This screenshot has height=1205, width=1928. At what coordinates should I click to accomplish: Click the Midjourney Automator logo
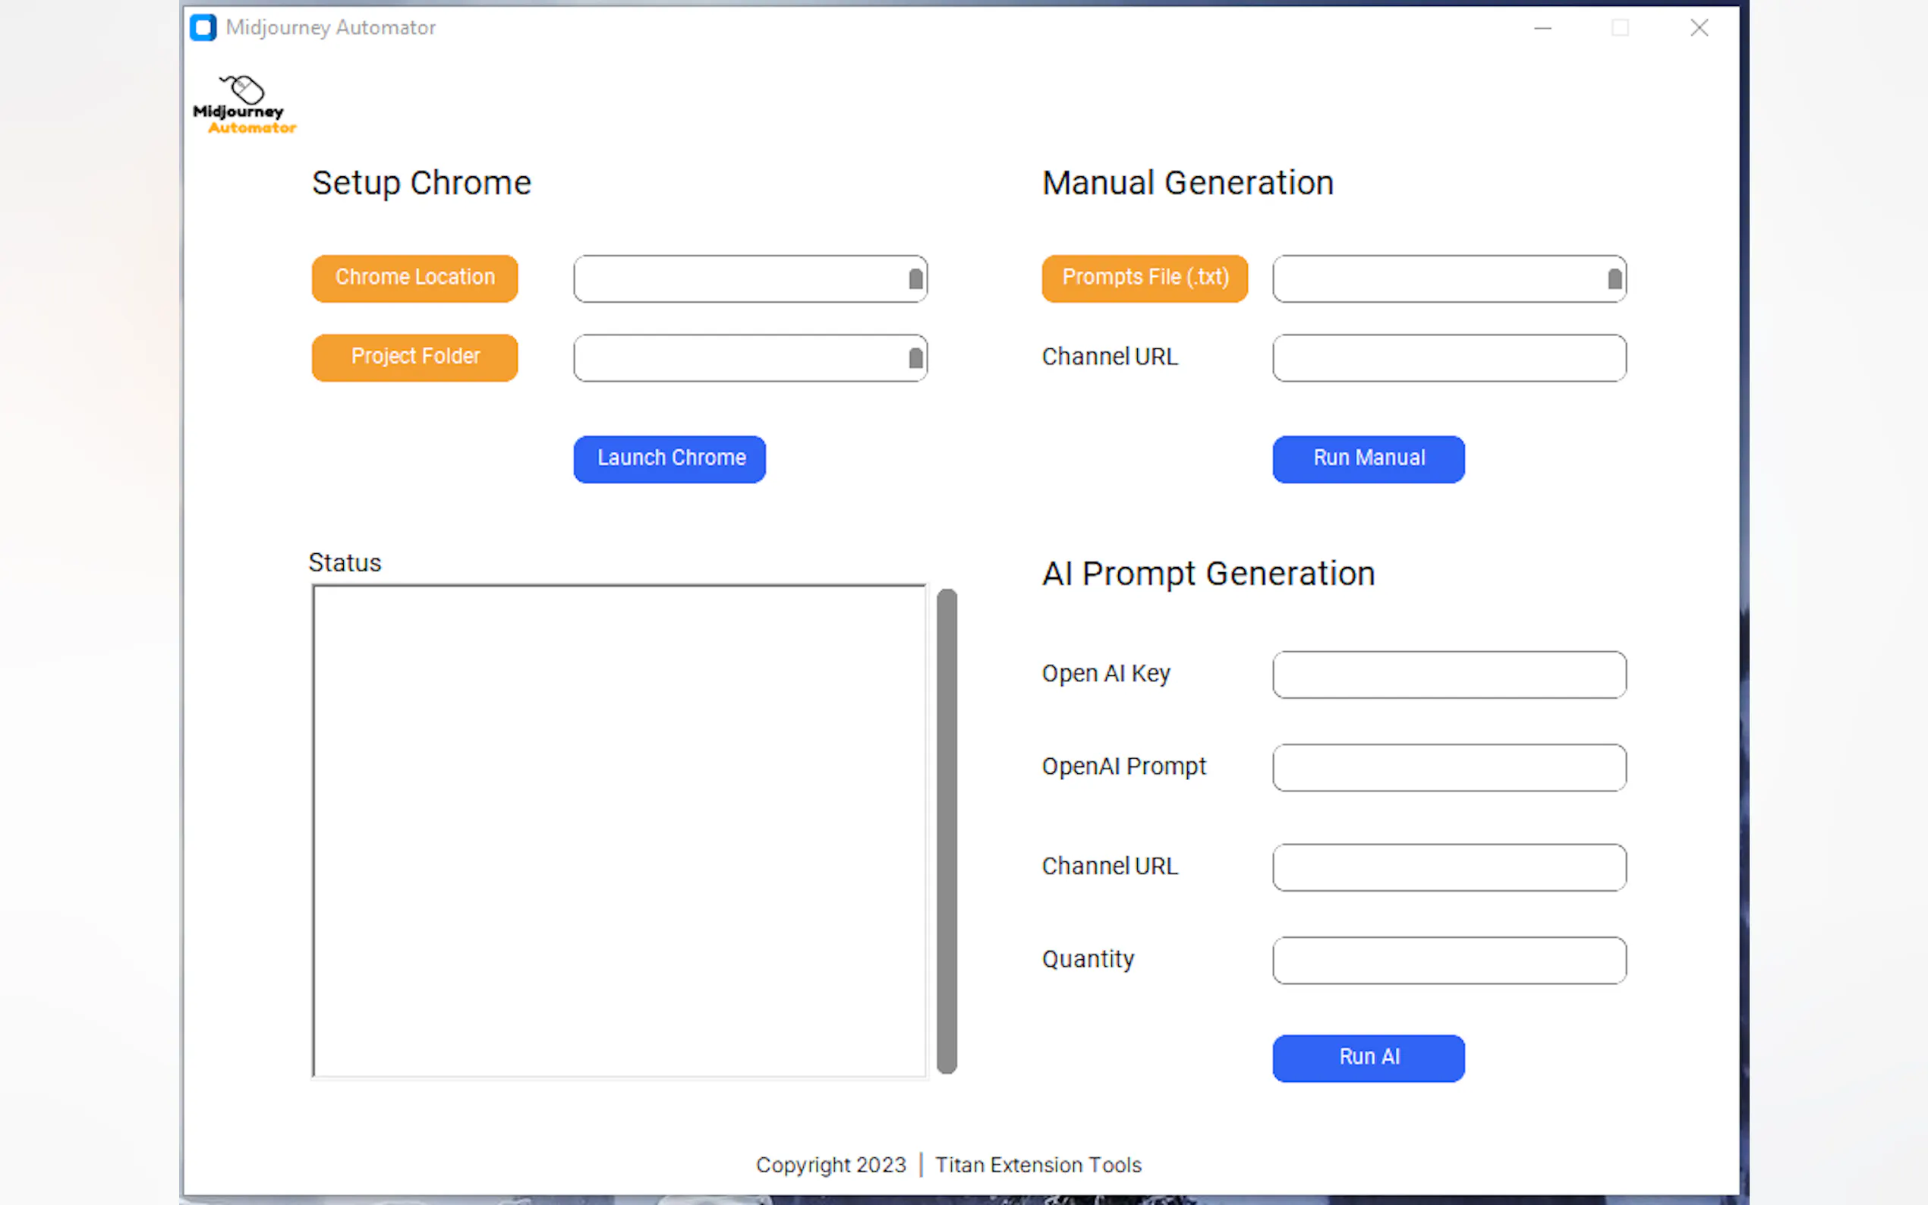coord(244,105)
